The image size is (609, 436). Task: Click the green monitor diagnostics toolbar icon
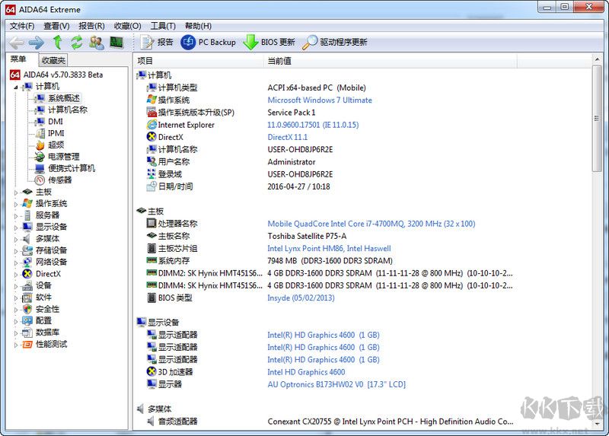[x=116, y=43]
